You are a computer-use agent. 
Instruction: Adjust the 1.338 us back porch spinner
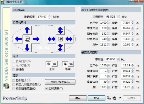[x=132, y=39]
